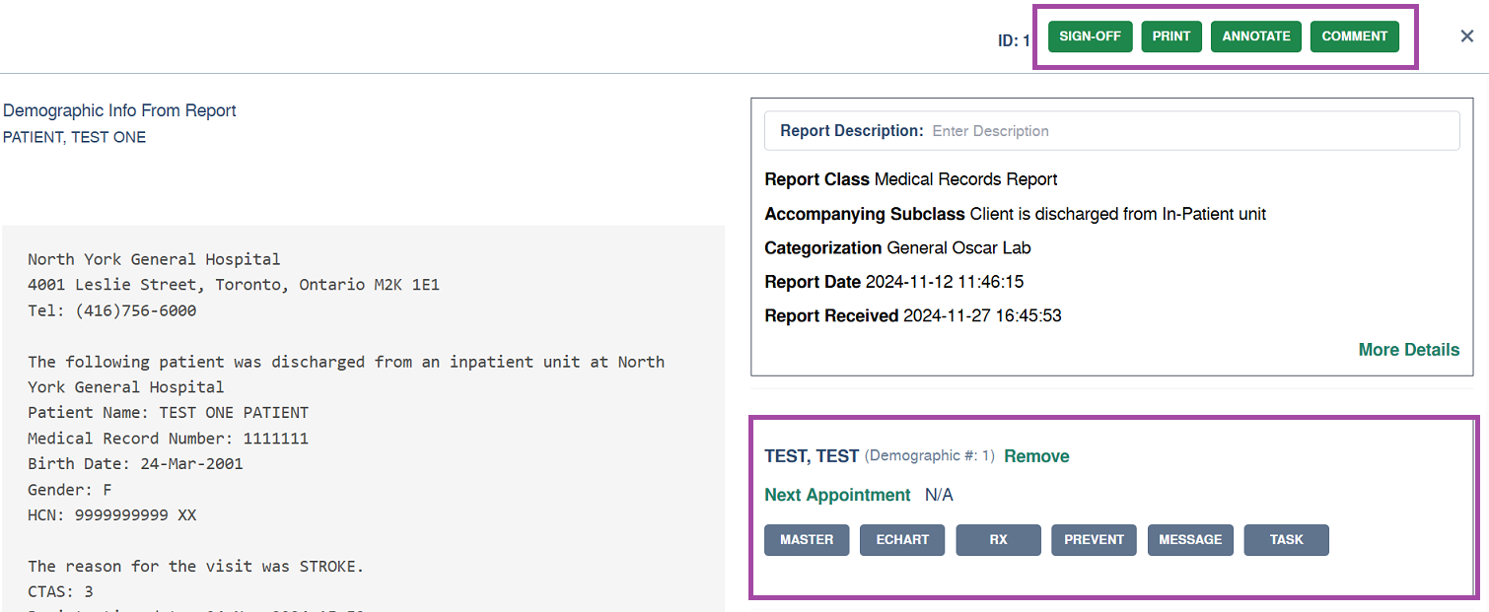1489x612 pixels.
Task: Open the PREVENT preventions module
Action: [x=1094, y=539]
